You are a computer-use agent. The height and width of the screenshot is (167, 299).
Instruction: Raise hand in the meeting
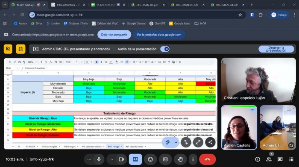pos(180,159)
